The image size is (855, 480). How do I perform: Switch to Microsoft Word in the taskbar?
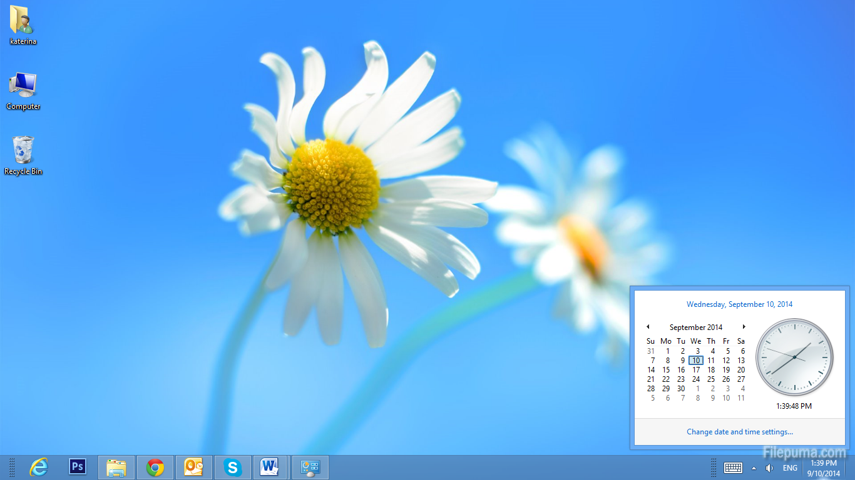270,467
